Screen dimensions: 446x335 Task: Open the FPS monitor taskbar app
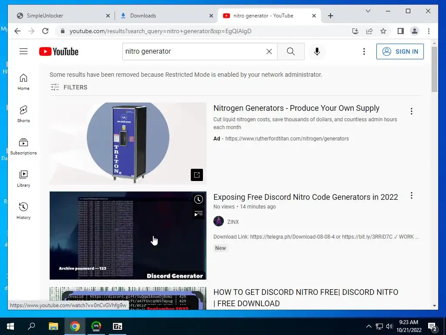pyautogui.click(x=96, y=326)
